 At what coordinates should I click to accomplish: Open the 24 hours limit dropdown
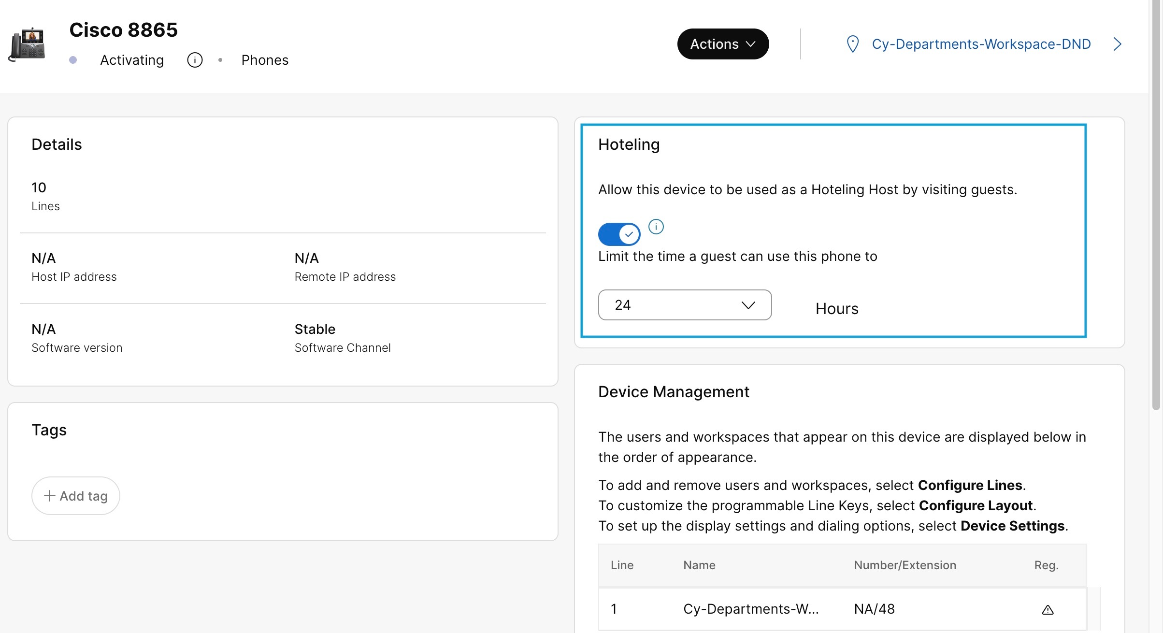(685, 305)
